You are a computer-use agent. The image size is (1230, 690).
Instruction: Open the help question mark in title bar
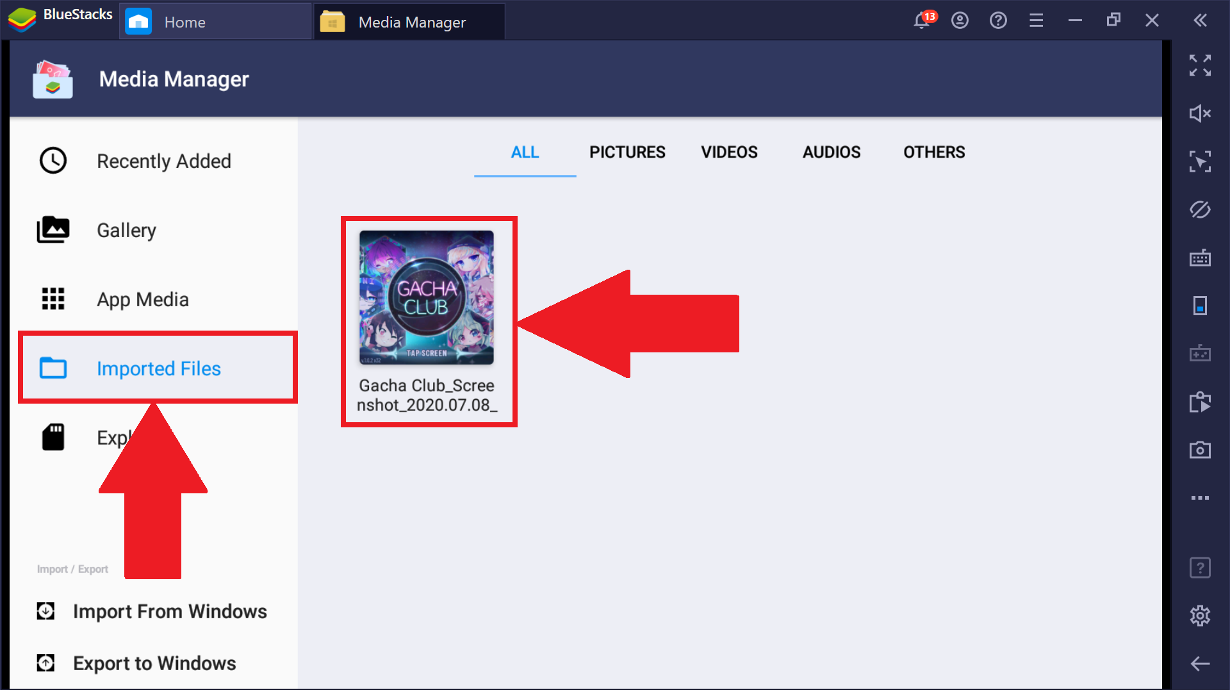998,21
